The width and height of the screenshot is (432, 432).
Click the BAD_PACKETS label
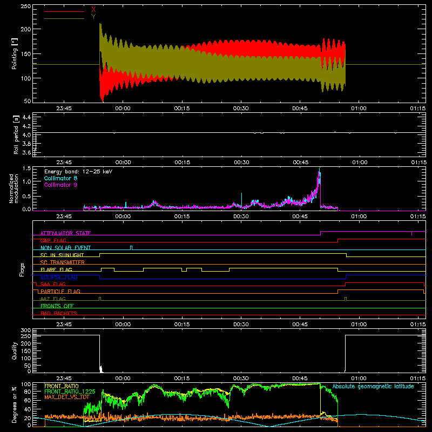tap(59, 314)
